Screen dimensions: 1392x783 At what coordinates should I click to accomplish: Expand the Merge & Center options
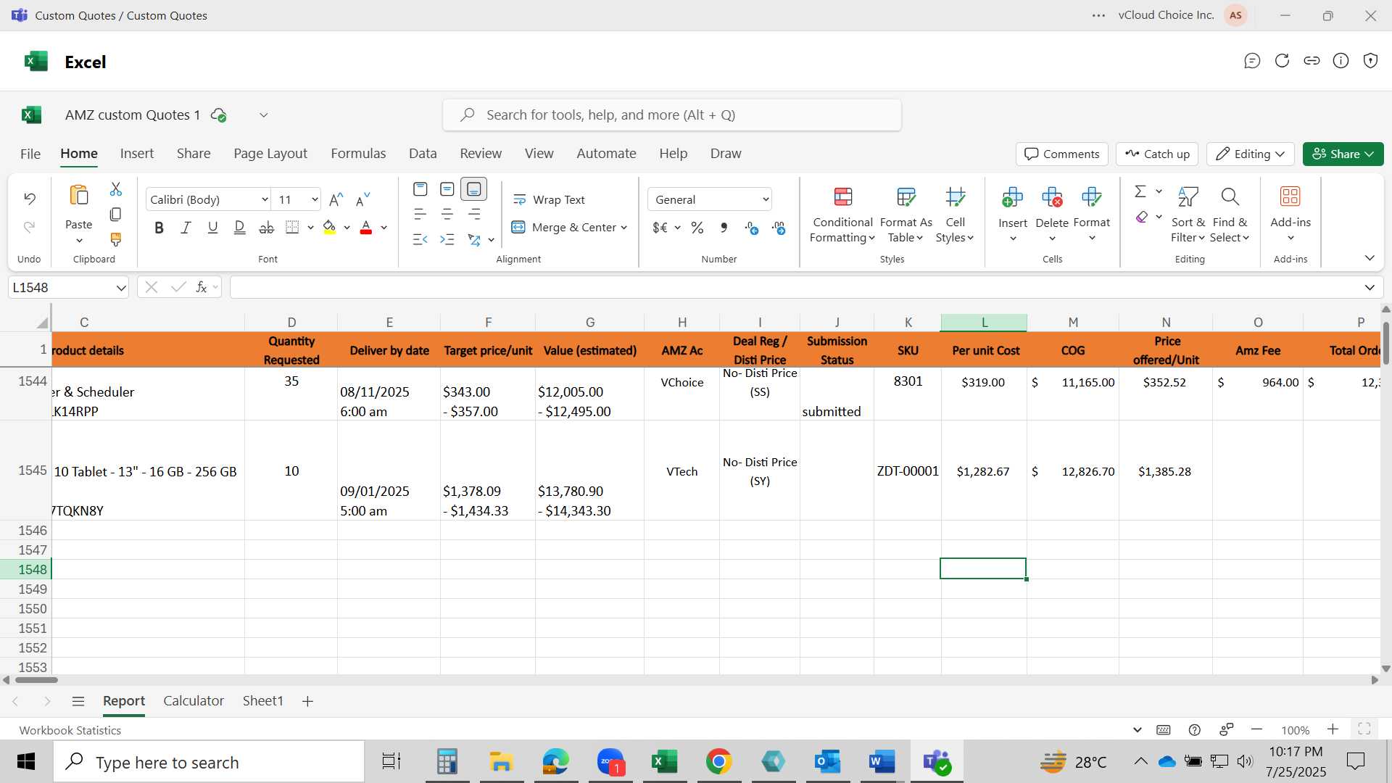coord(623,228)
